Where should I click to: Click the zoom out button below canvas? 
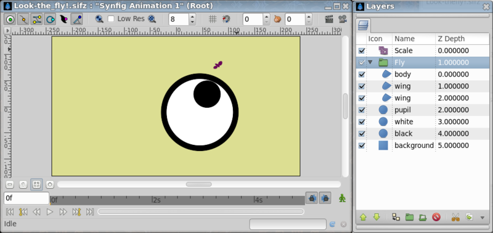(x=10, y=184)
